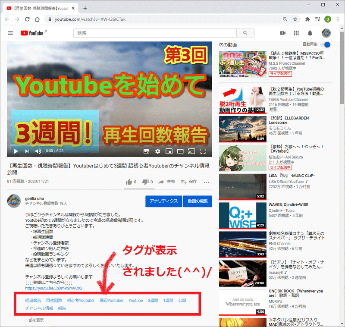The height and width of the screenshot is (327, 345).
Task: Open the 名探偵コナン ラブサーチライト video
Action: tap(242, 245)
